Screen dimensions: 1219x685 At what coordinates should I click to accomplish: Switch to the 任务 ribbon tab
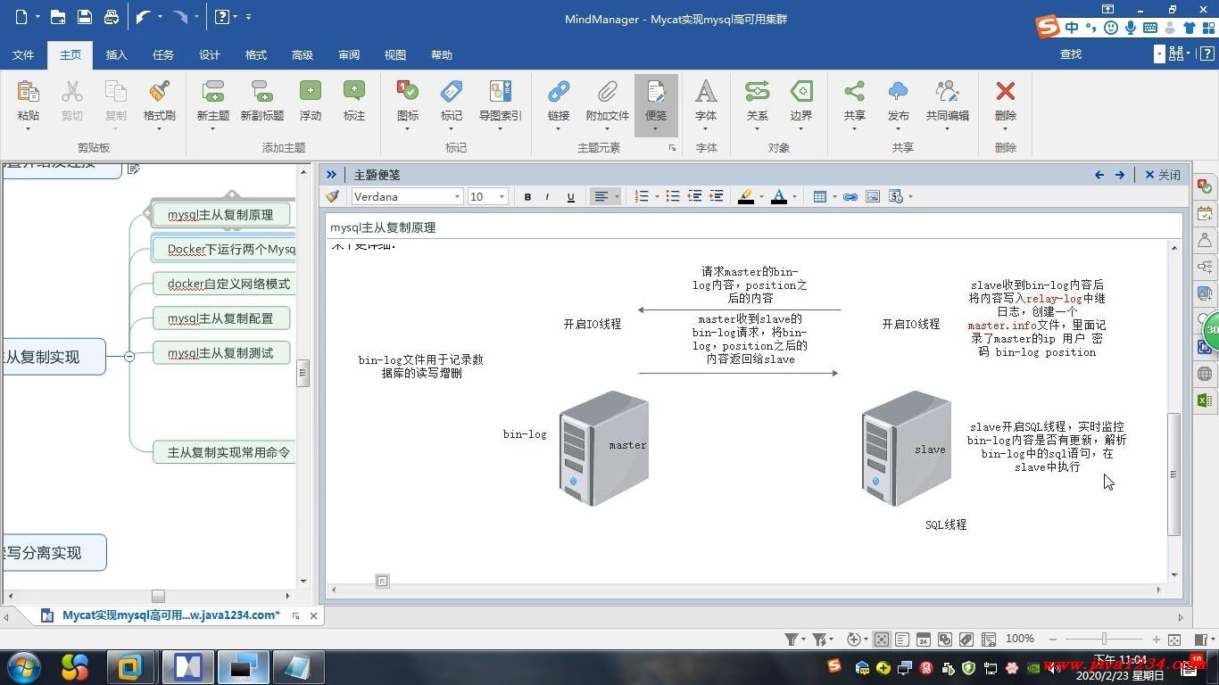pos(163,54)
